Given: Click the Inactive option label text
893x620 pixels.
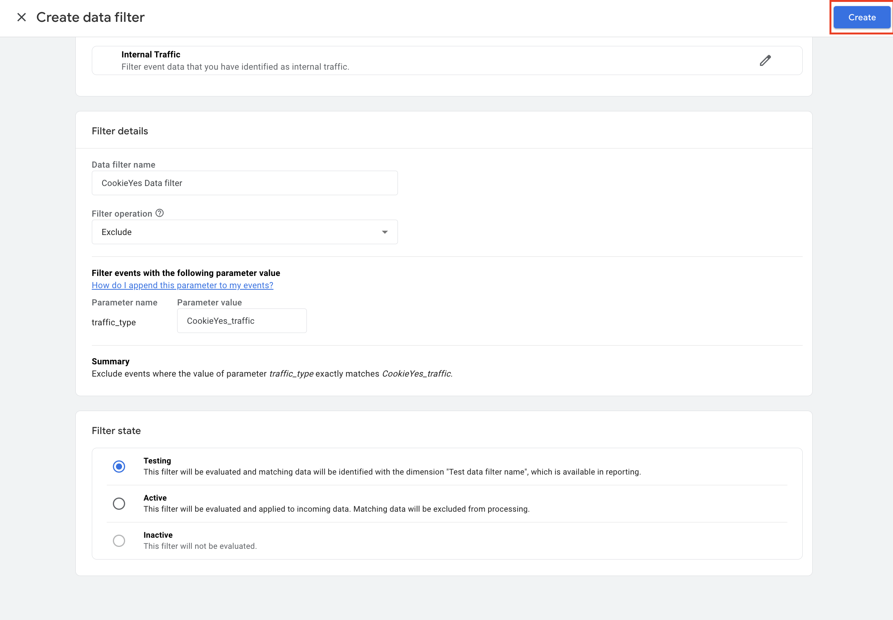Looking at the screenshot, I should (x=158, y=535).
